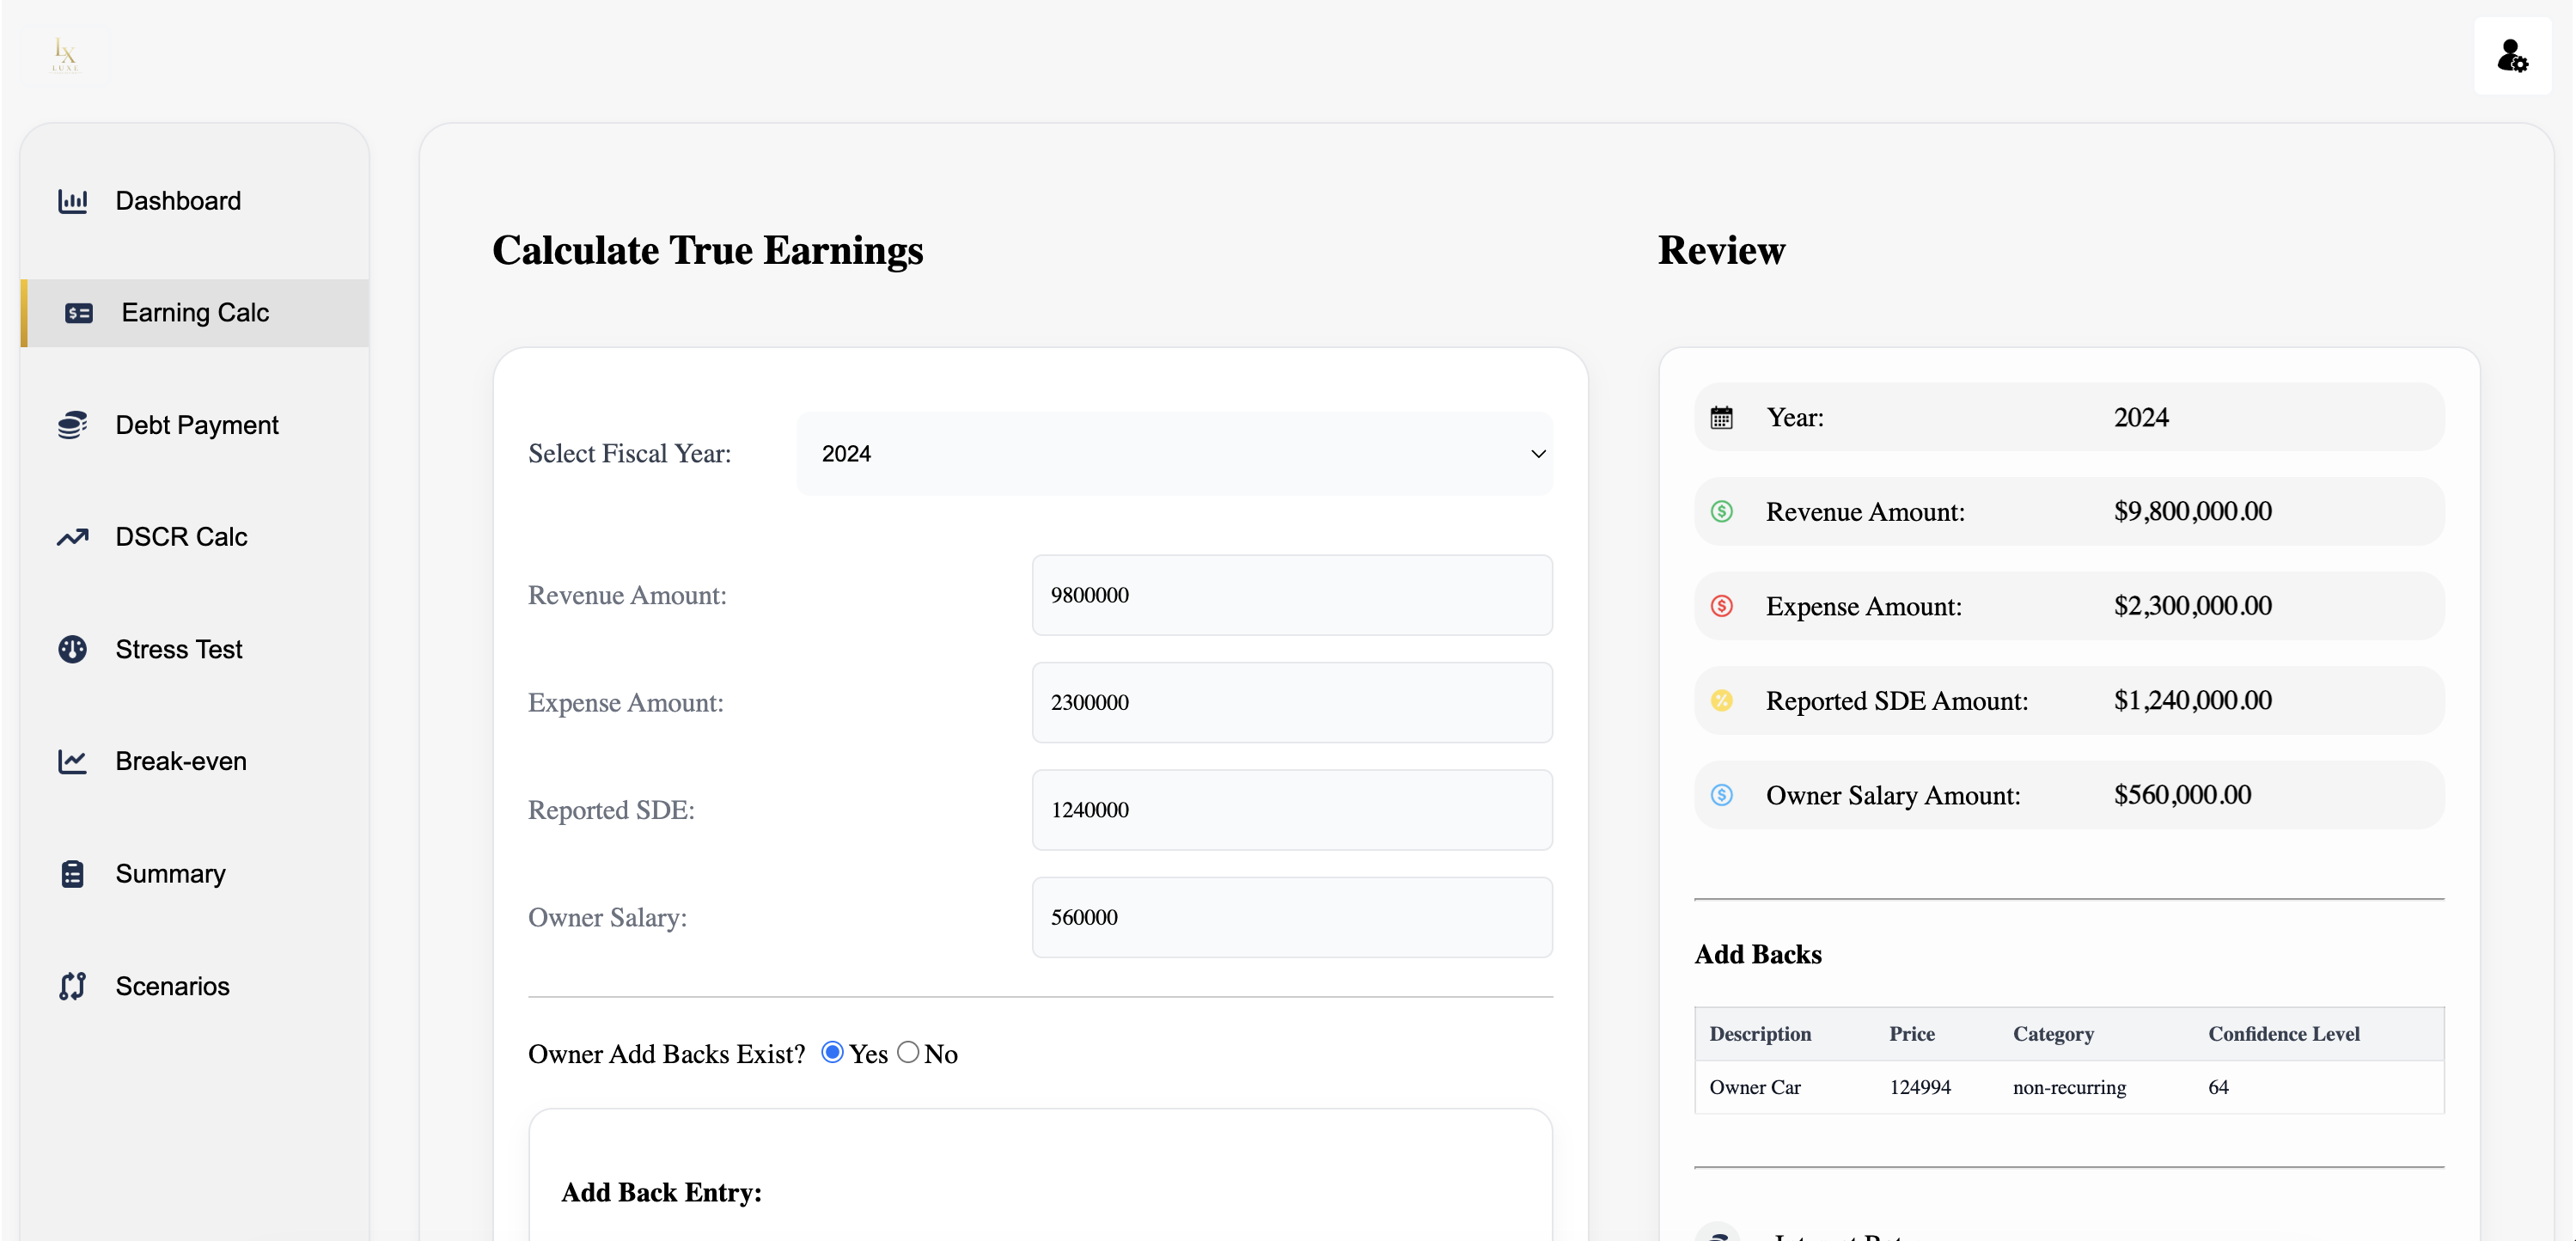Click the Scenarios branching arrows icon
This screenshot has height=1241, width=2576.
coord(72,986)
